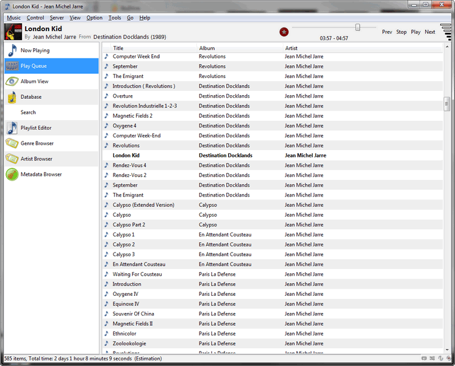
Task: Click note icon beside Computer Week End
Action: (107, 56)
